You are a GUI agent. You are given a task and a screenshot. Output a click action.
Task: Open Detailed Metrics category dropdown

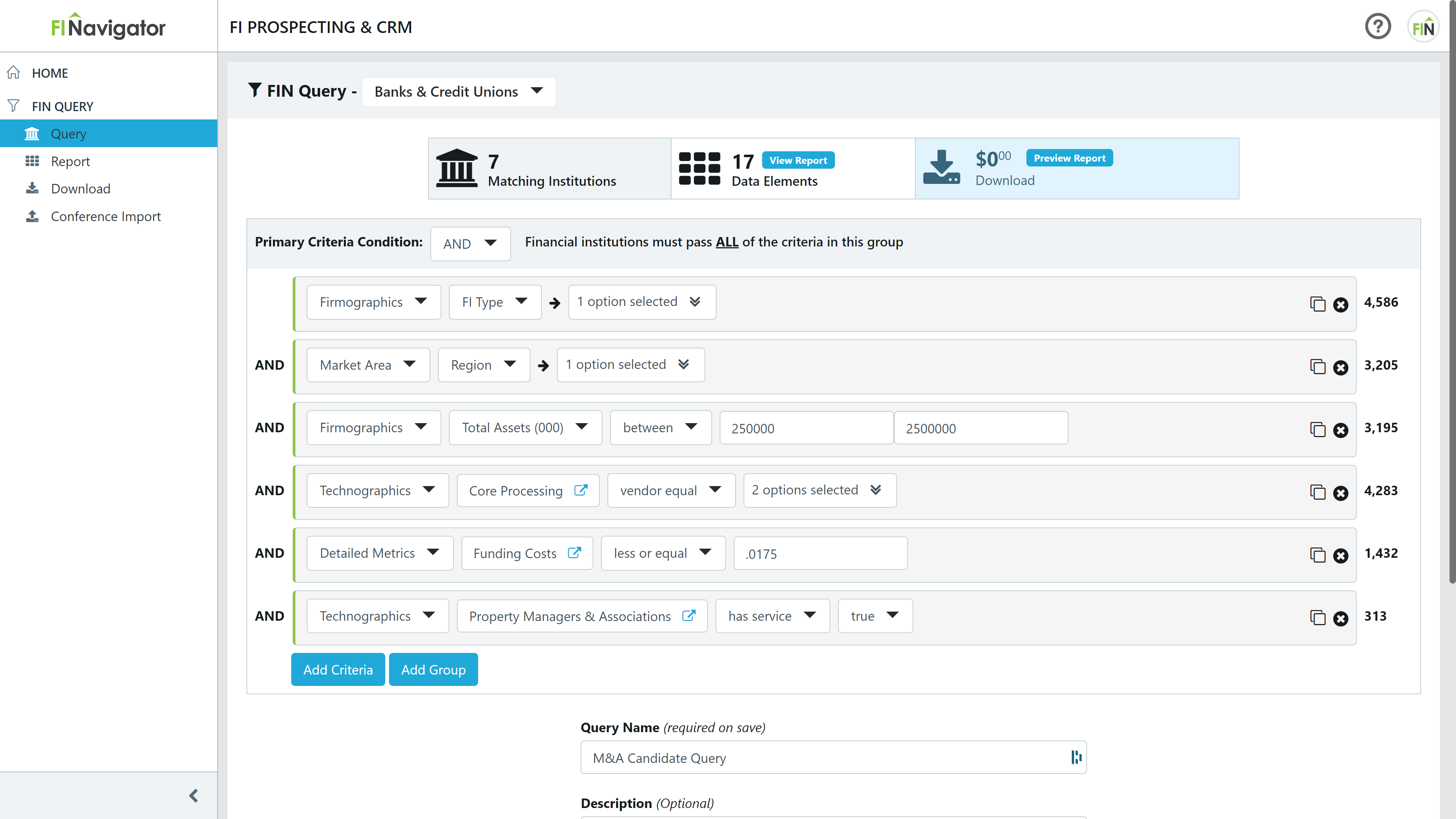click(380, 553)
